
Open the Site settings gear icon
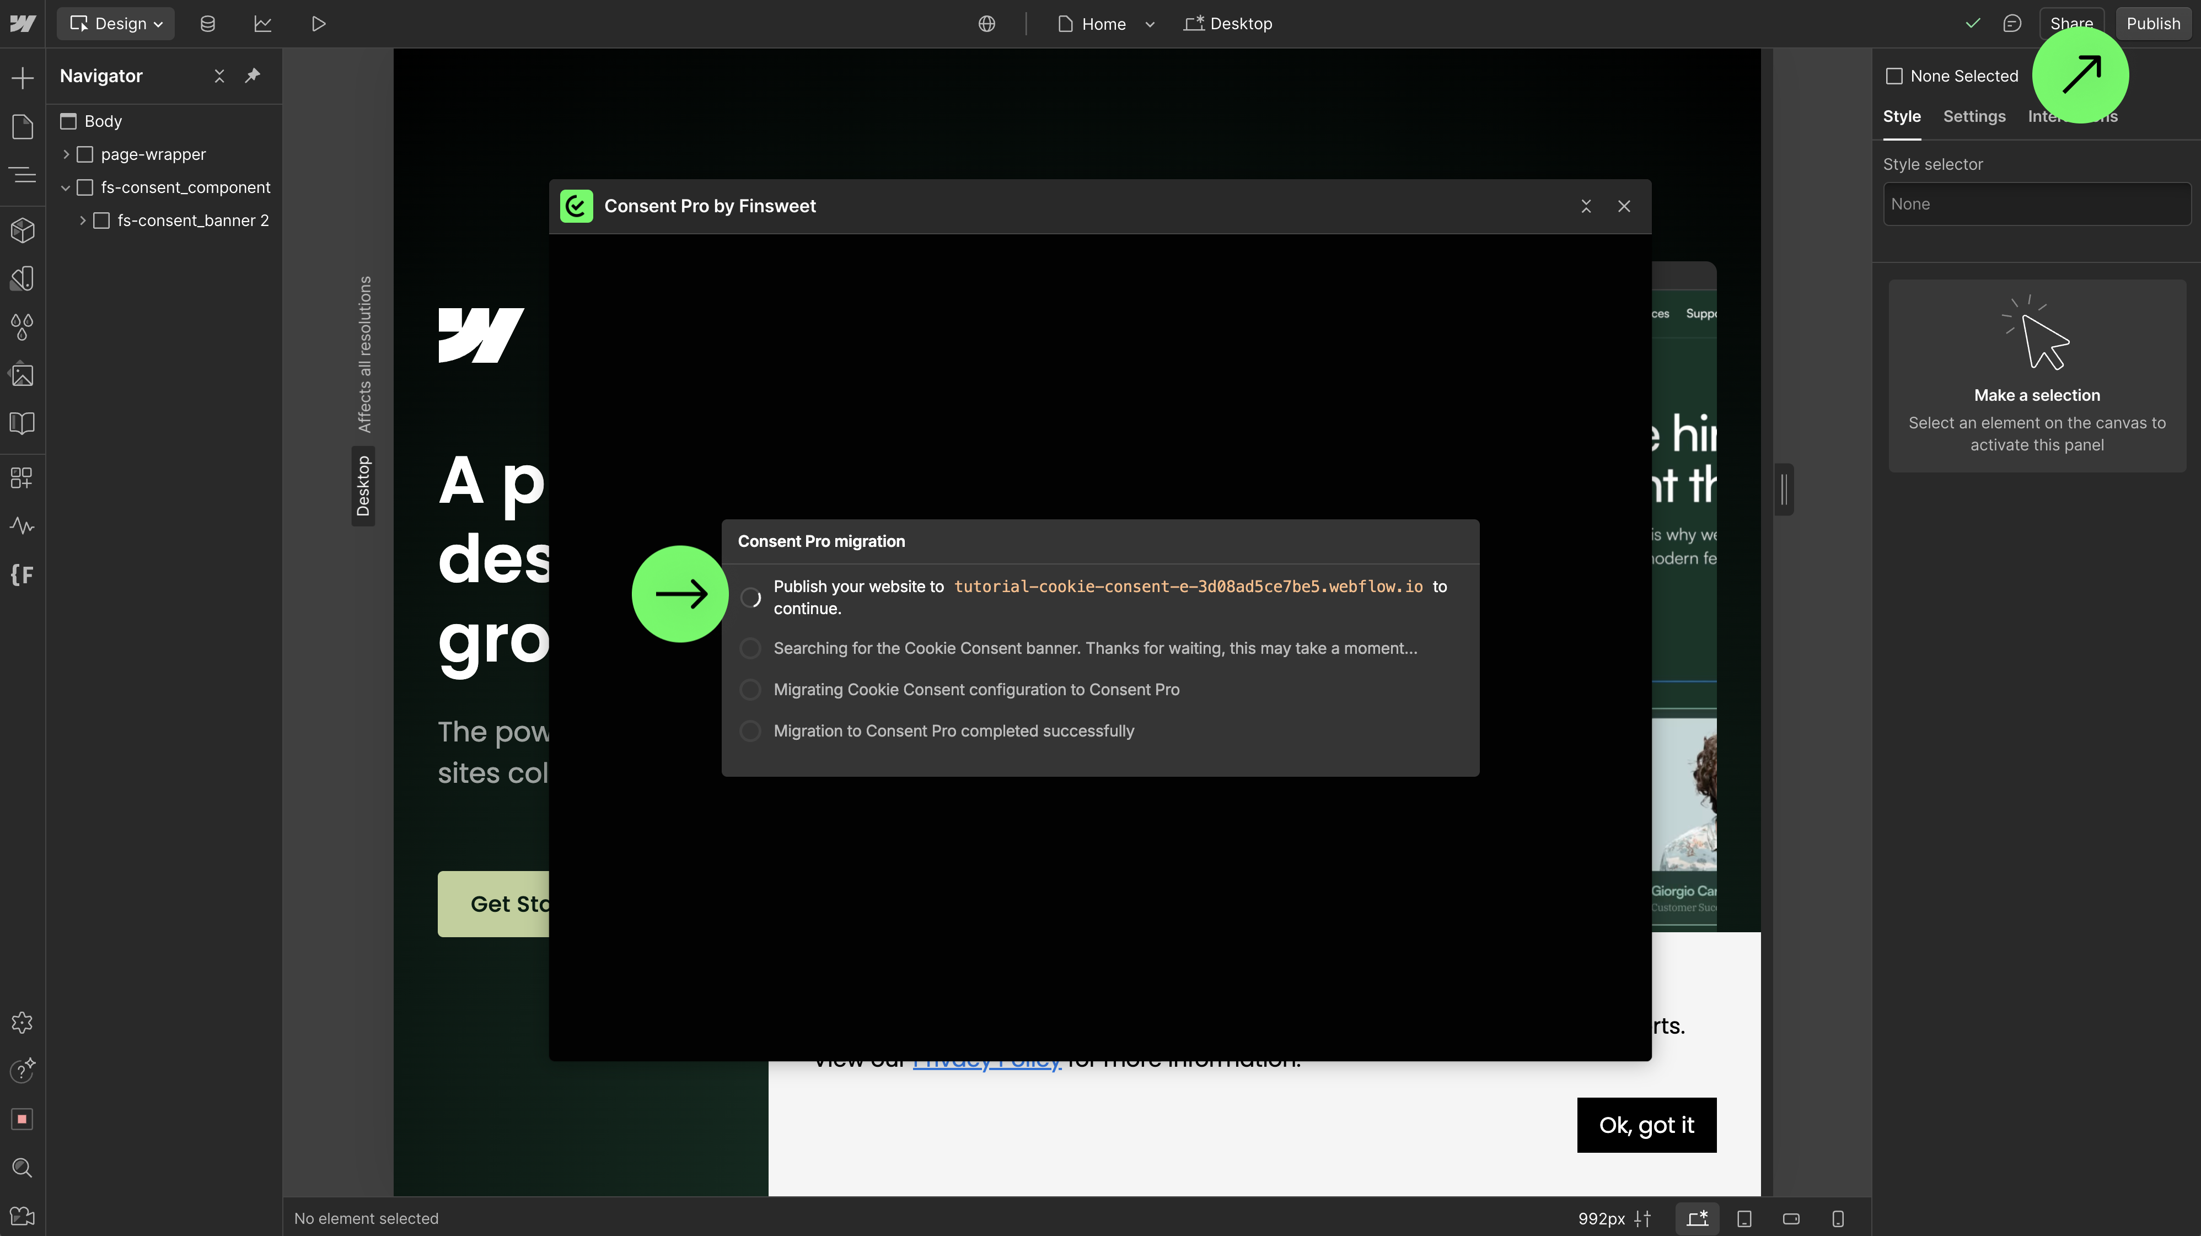click(x=23, y=1023)
